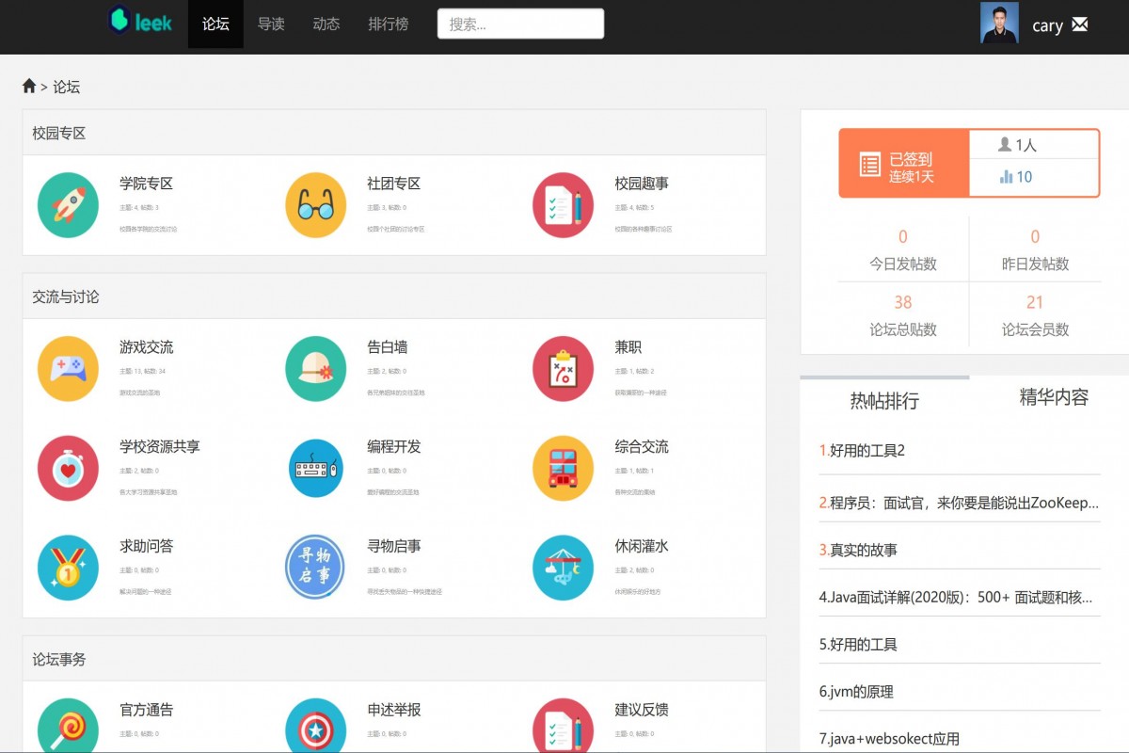Image resolution: width=1129 pixels, height=753 pixels.
Task: Click the 搜索 search input field
Action: pos(520,24)
